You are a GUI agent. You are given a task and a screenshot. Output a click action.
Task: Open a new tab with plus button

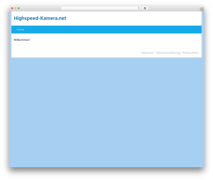[202, 9]
